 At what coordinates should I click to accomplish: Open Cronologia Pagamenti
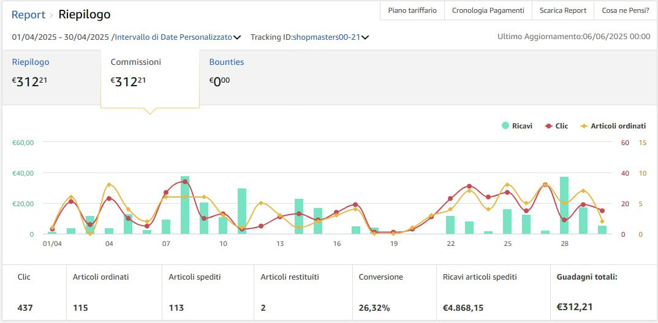[x=488, y=10]
